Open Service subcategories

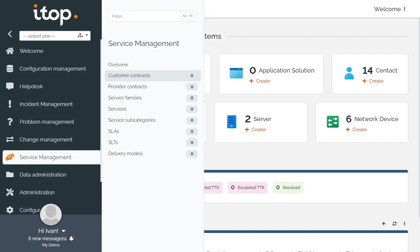coord(153,120)
